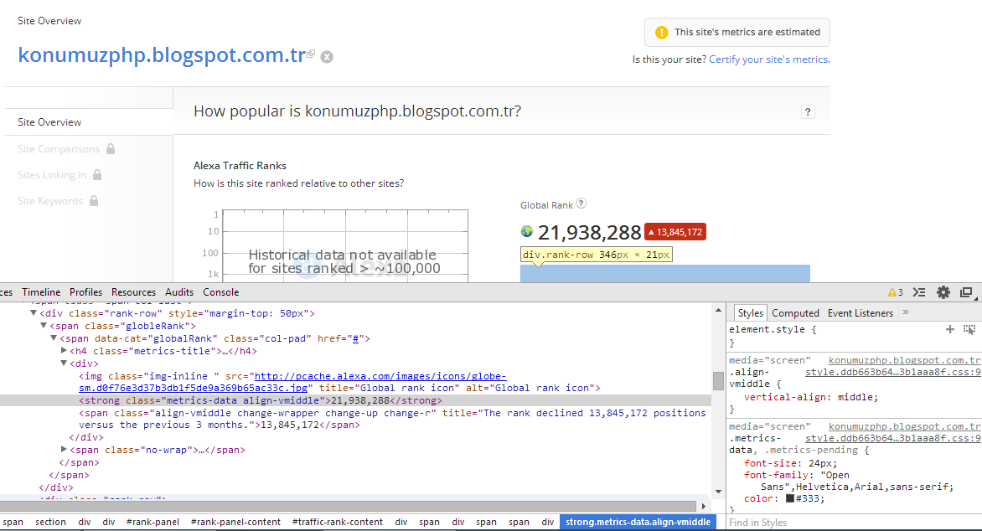Click lock icon beside Site Keywords

tap(93, 200)
